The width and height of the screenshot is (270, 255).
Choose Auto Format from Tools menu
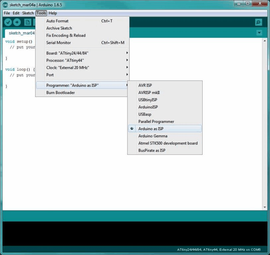[82, 21]
